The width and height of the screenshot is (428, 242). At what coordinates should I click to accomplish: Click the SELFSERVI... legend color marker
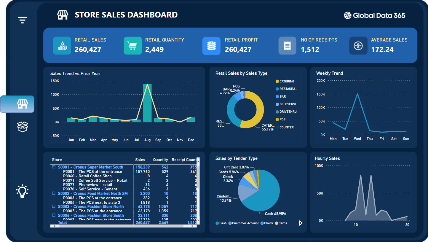click(277, 104)
